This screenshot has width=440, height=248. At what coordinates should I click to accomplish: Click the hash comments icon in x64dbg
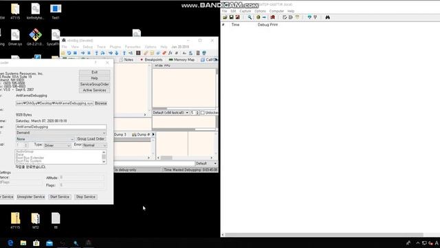[x=177, y=53]
